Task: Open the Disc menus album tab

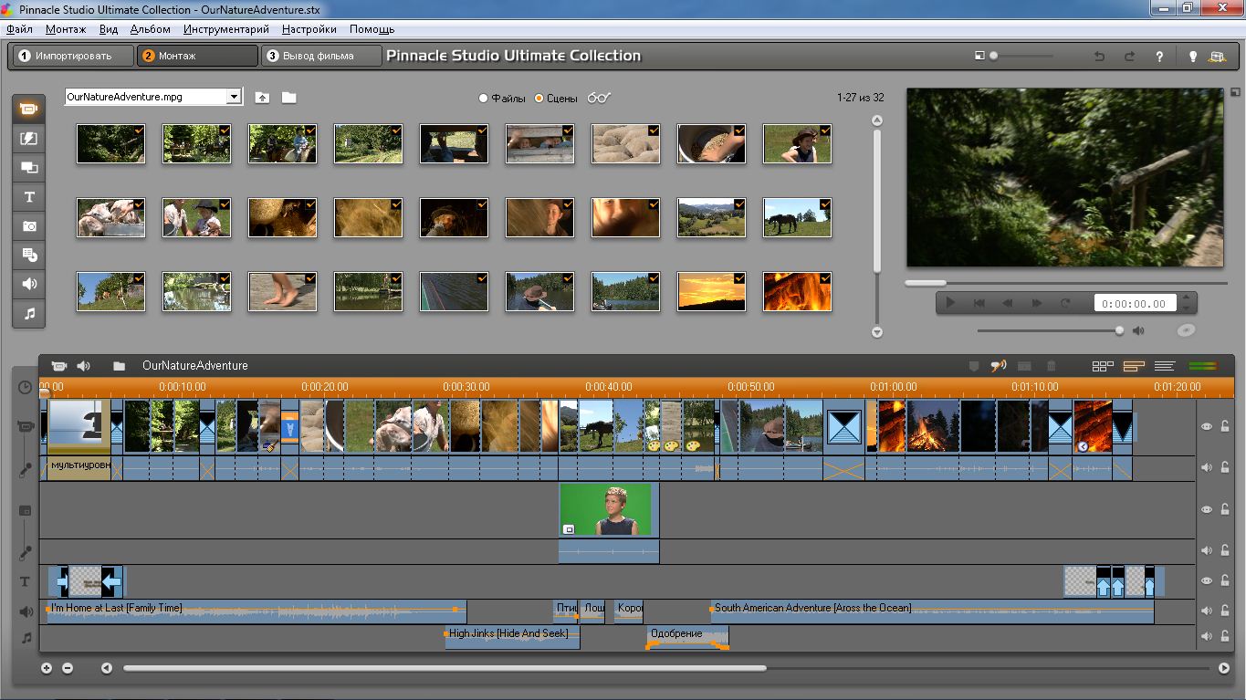Action: point(29,256)
